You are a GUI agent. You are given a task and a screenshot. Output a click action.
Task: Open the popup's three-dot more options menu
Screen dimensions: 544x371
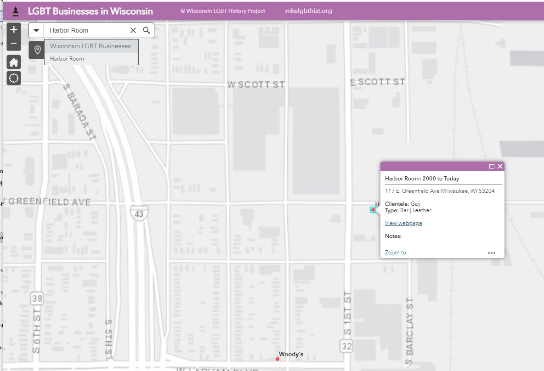(x=492, y=253)
